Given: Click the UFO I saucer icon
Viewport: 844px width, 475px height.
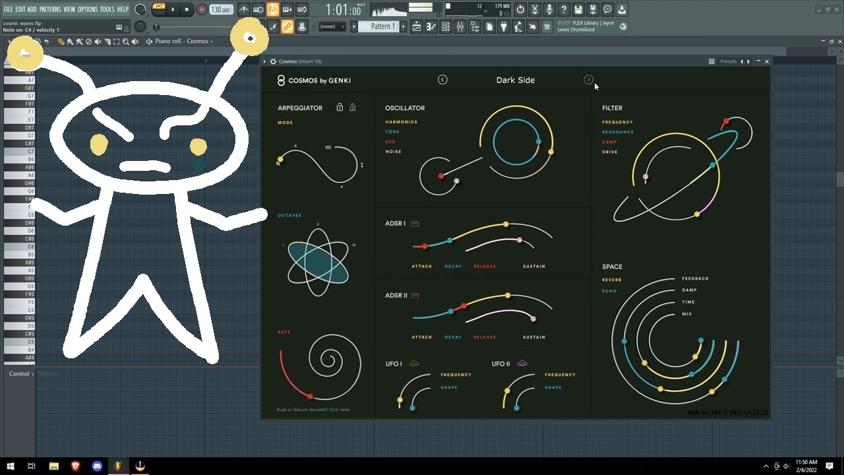Looking at the screenshot, I should [414, 363].
